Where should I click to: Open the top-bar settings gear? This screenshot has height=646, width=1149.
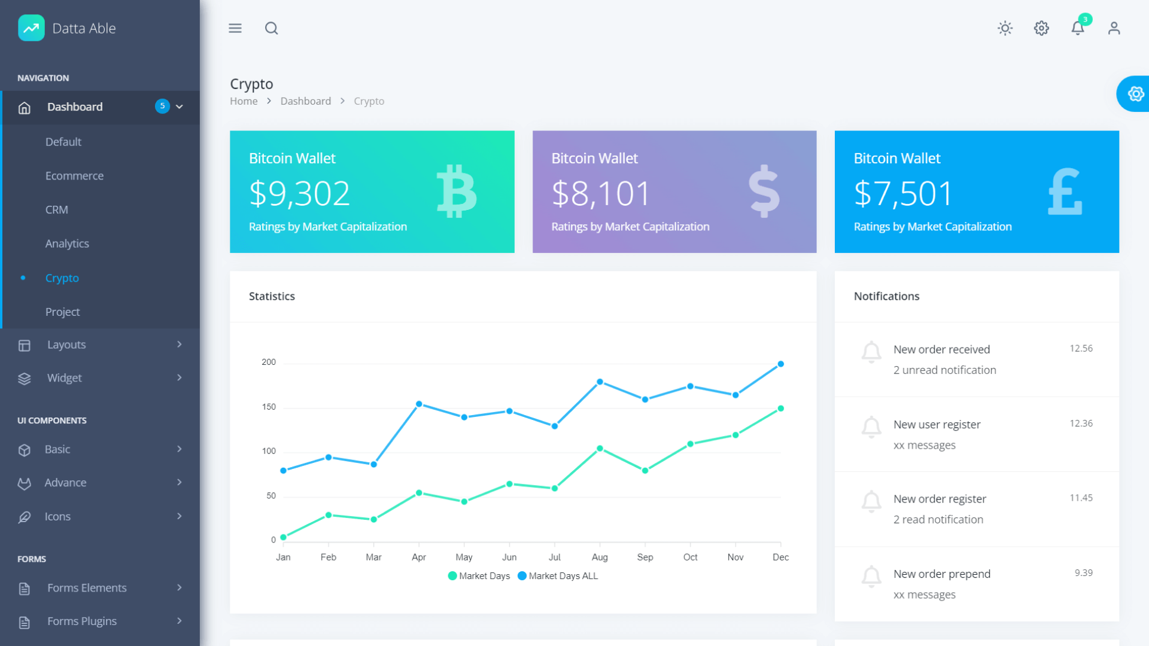pyautogui.click(x=1041, y=28)
